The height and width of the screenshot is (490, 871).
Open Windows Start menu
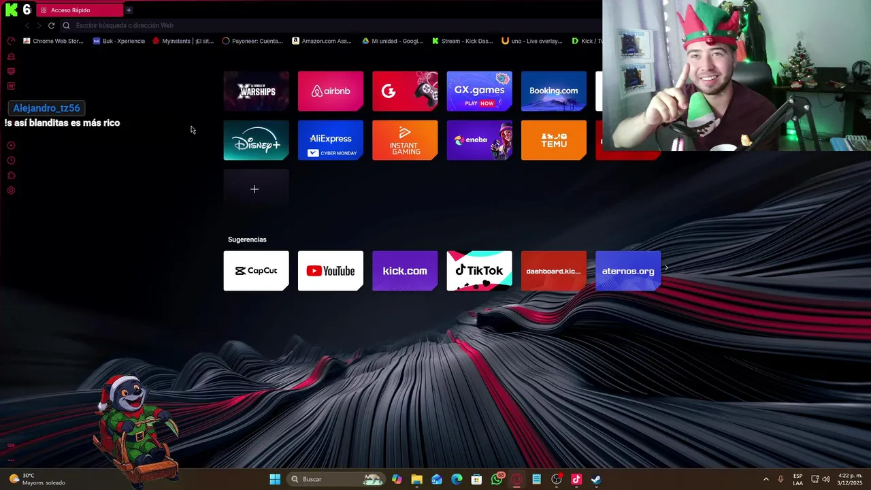[x=275, y=479]
